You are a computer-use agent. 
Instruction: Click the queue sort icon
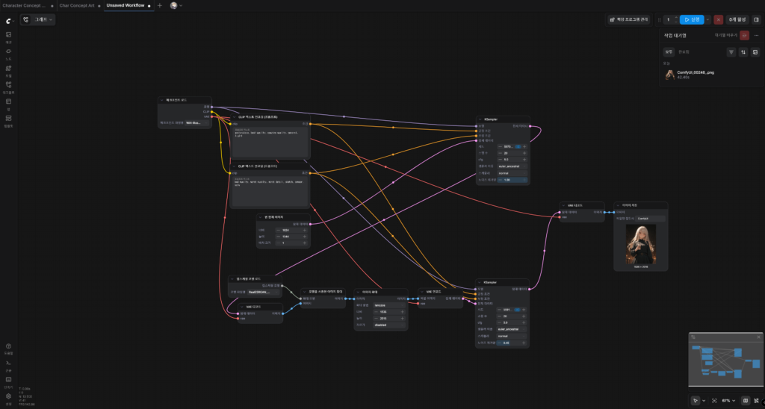point(743,52)
